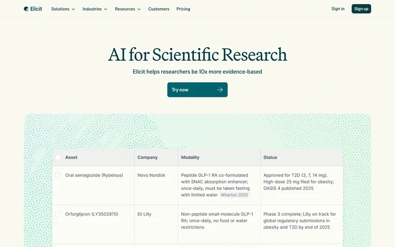The image size is (395, 247).
Task: Click the Orforglipron (LY3502970) asset name
Action: click(92, 214)
